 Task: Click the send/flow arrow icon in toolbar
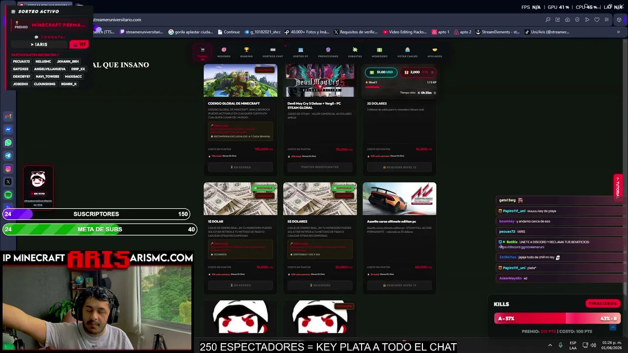tap(587, 20)
